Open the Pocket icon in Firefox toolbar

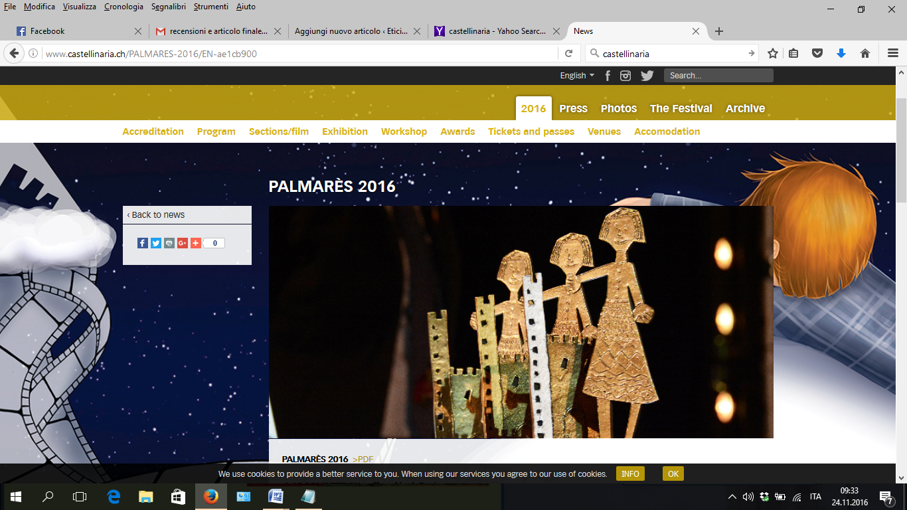tap(817, 54)
